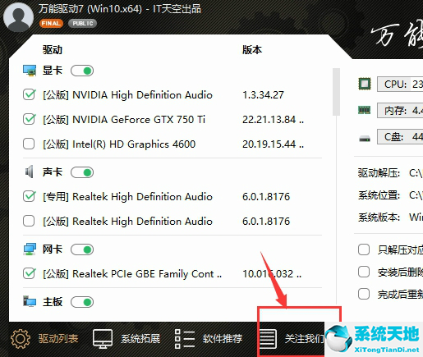Click the C盘 usage indicator bar

[400, 136]
